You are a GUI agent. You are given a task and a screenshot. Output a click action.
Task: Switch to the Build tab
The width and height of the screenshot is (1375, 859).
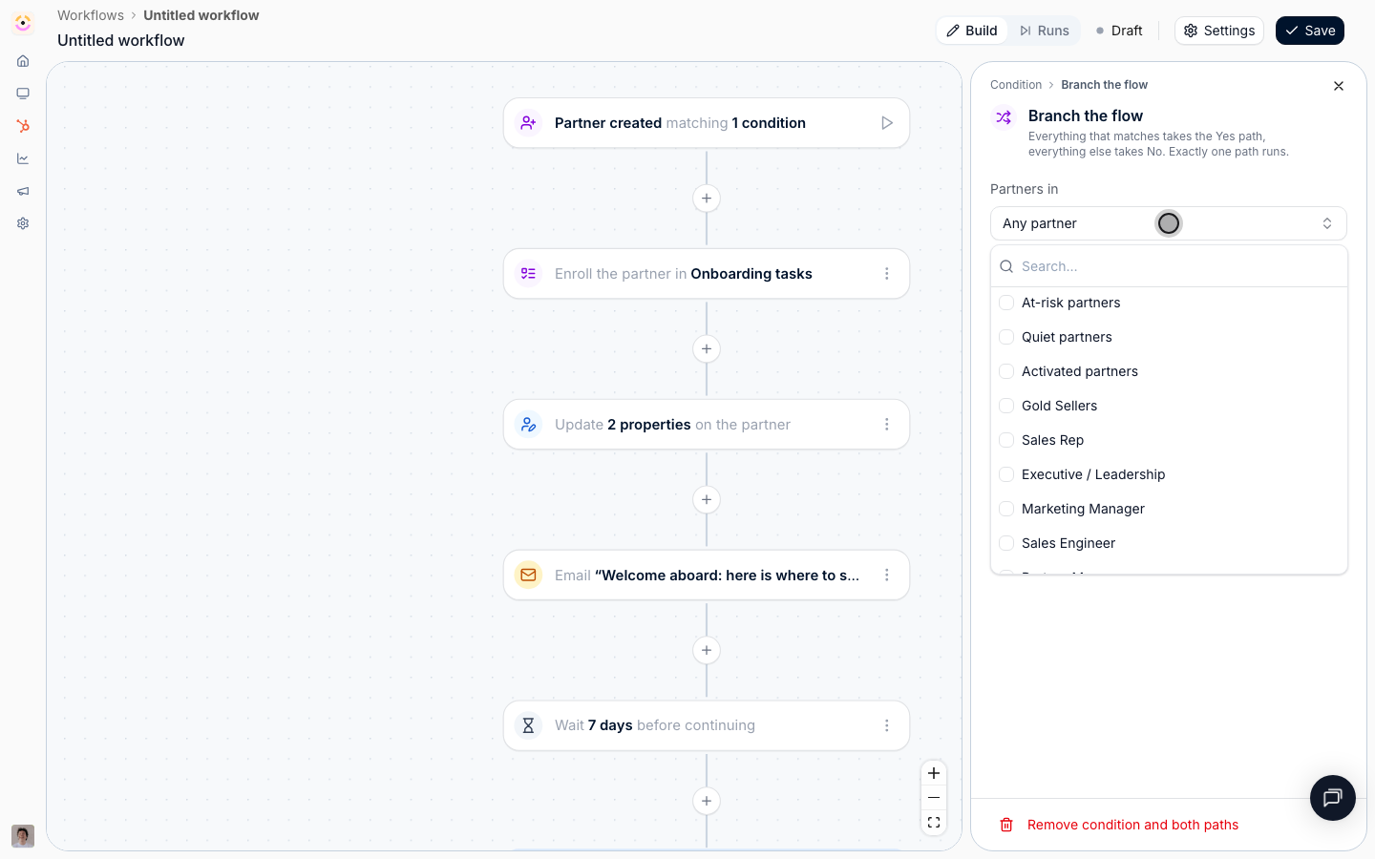pyautogui.click(x=972, y=31)
